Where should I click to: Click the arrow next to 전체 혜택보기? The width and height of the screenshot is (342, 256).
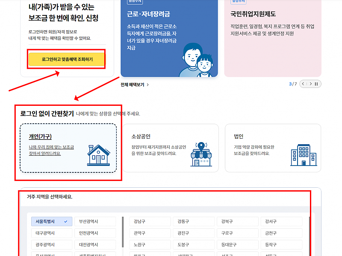coord(148,84)
